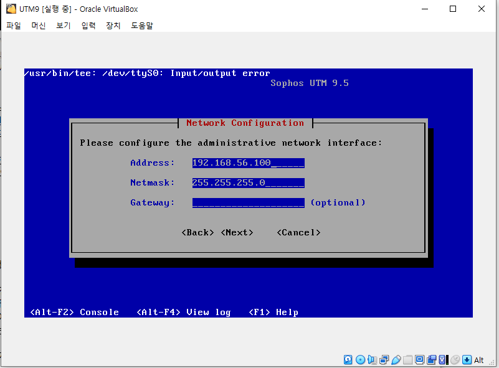Screen dimensions: 499x368
Task: Click the mouse integration status icon
Action: 455,360
